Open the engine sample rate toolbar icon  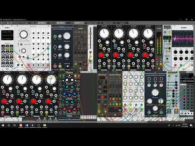20,23
